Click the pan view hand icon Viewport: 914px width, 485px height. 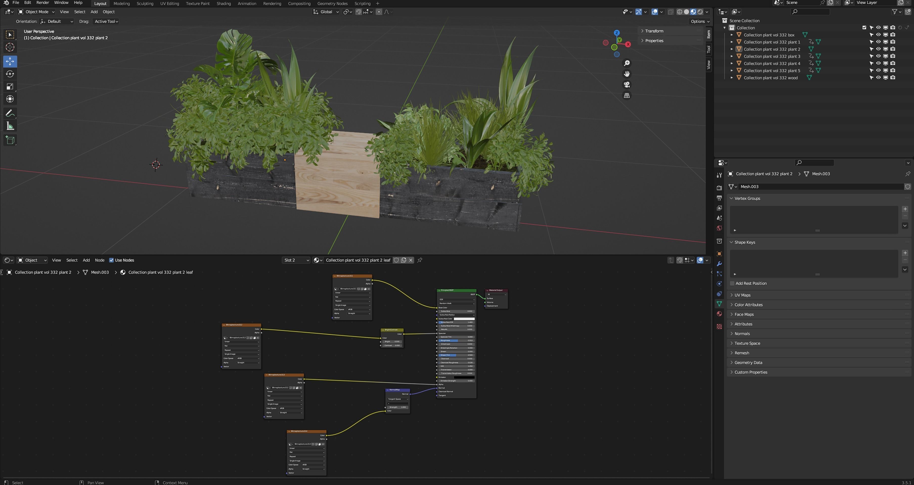627,74
